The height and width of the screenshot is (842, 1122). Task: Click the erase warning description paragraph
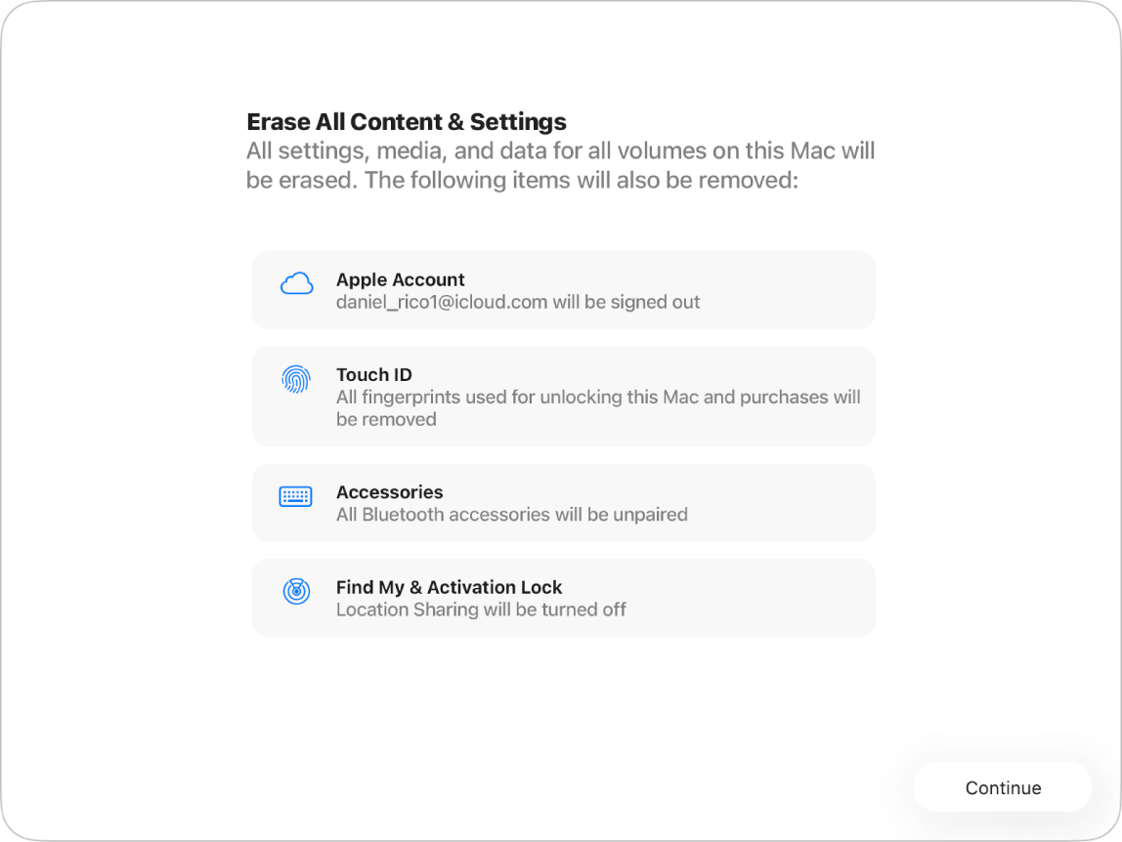pyautogui.click(x=560, y=165)
